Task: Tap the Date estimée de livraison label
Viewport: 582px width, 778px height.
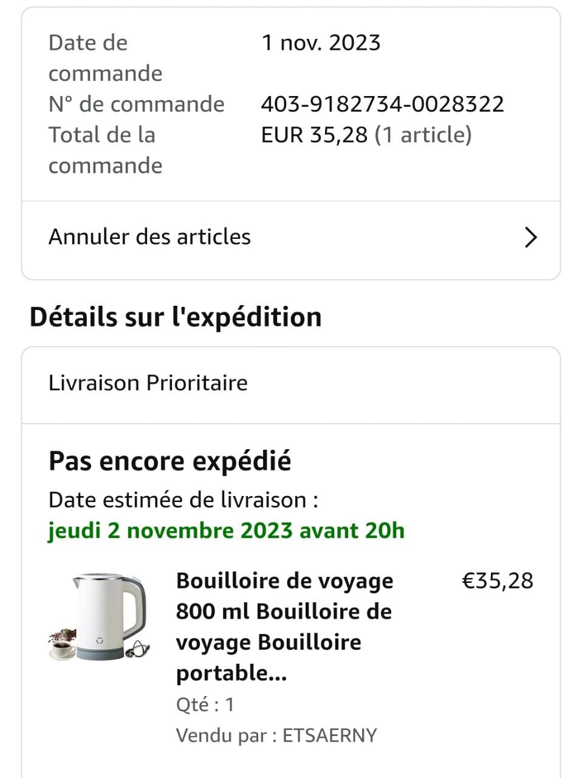Action: pos(183,500)
